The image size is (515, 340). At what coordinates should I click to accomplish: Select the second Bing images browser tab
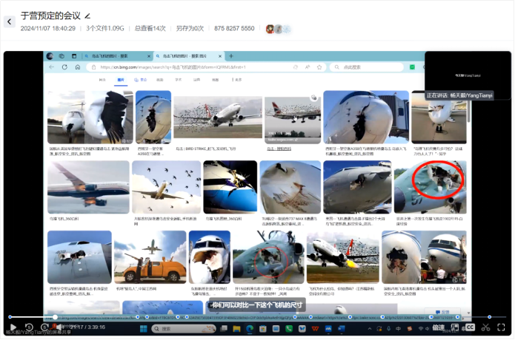pyautogui.click(x=188, y=56)
